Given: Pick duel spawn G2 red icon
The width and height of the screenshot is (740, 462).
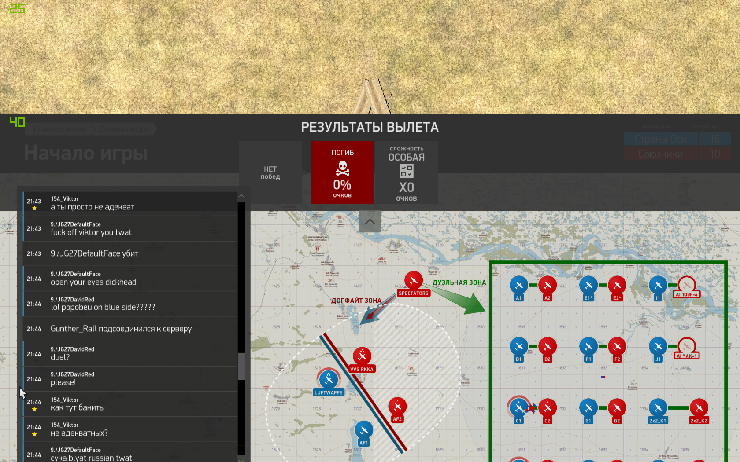Looking at the screenshot, I should point(617,408).
